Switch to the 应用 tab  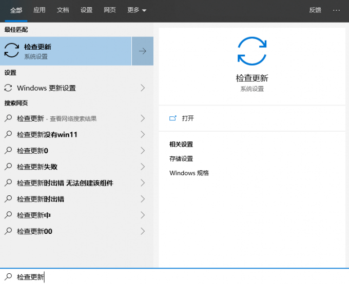pos(40,10)
